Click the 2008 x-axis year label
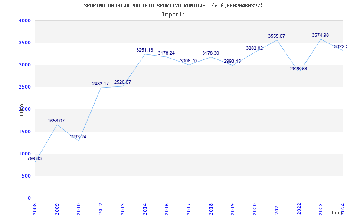This screenshot has height=217, width=347. coord(35,209)
